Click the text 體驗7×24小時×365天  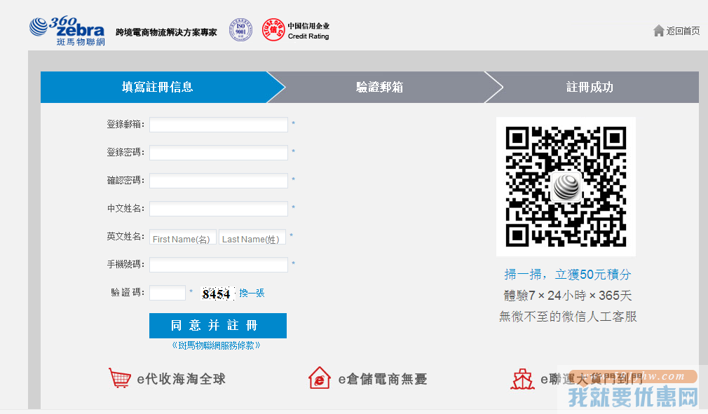(568, 296)
